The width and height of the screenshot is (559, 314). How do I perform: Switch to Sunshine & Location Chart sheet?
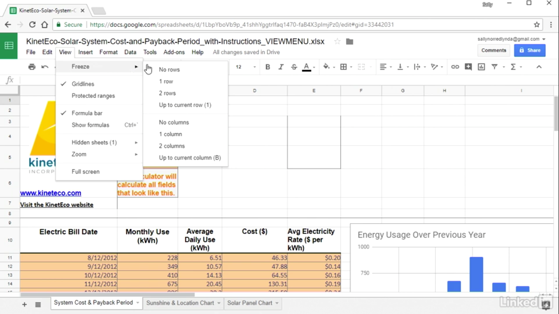(x=180, y=303)
